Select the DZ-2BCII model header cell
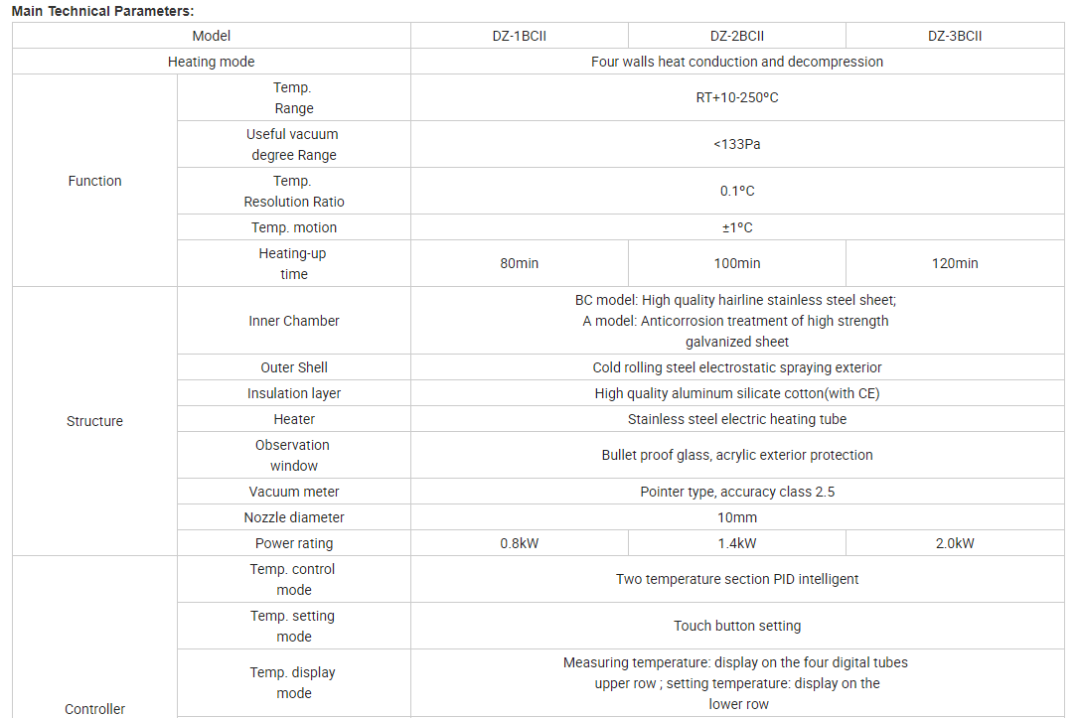Screen dimensions: 1079x718 click(736, 36)
